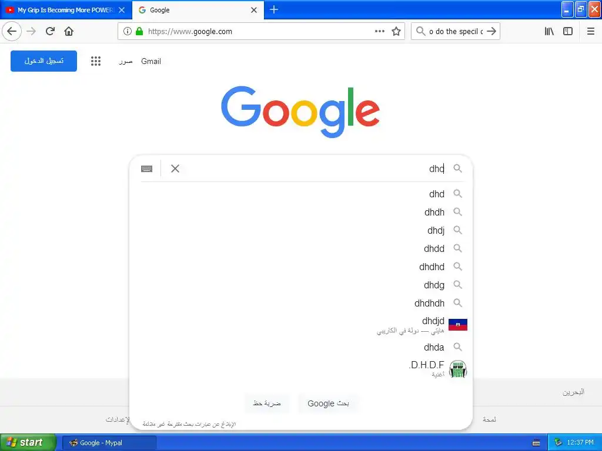Pick the 'dhdd' suggestion

click(301, 248)
